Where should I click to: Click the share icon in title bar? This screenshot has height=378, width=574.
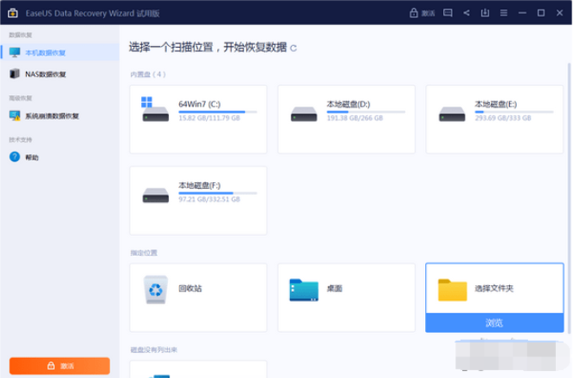pos(467,13)
